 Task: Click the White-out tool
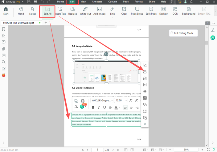(x=85, y=11)
